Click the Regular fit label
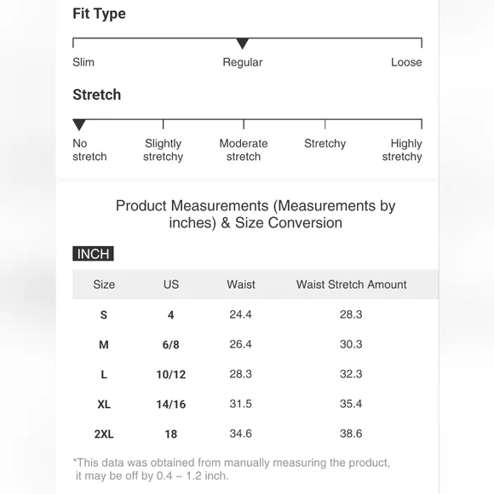The height and width of the screenshot is (494, 494). click(x=243, y=62)
